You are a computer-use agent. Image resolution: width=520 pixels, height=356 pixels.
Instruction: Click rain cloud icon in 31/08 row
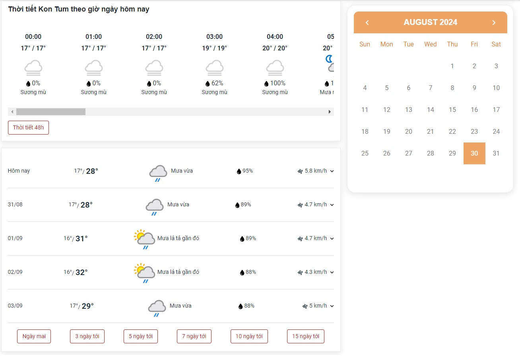click(155, 207)
